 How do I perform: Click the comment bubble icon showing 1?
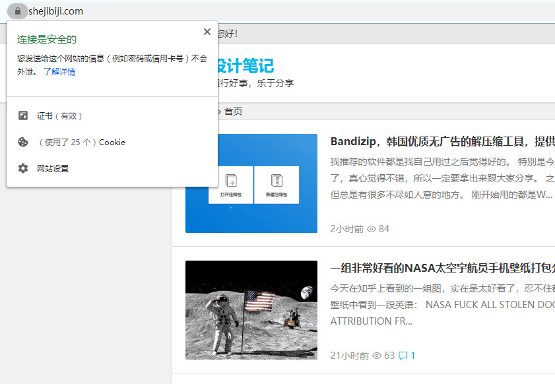(x=403, y=355)
